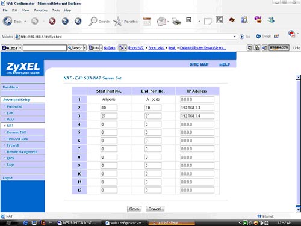Click Logout in the sidebar
The image size is (301, 226).
[x=7, y=178]
